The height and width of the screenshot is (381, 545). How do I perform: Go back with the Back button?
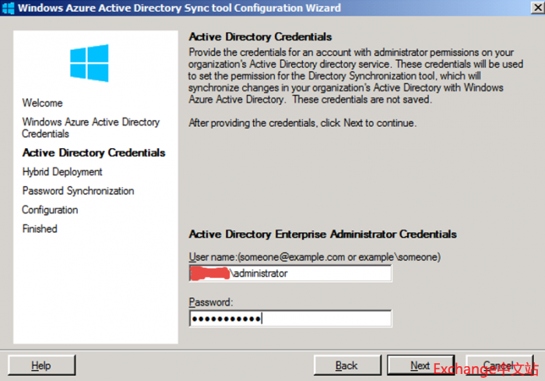(x=346, y=365)
